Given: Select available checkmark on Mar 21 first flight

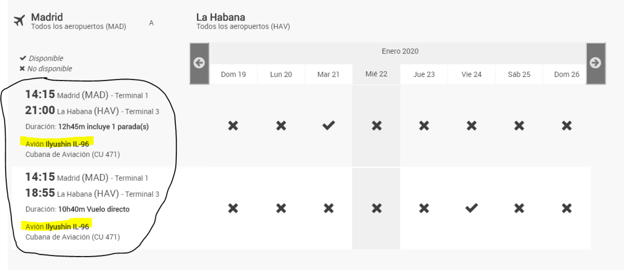Looking at the screenshot, I should point(328,125).
